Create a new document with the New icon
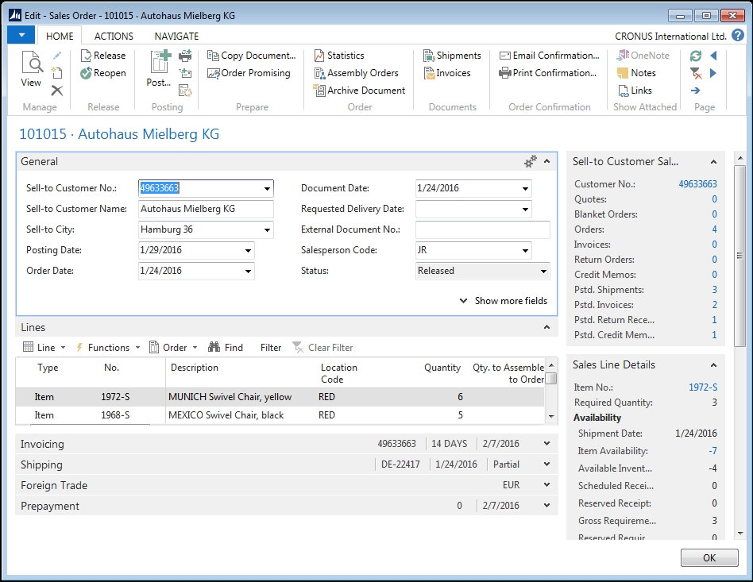This screenshot has width=753, height=582. pos(57,73)
